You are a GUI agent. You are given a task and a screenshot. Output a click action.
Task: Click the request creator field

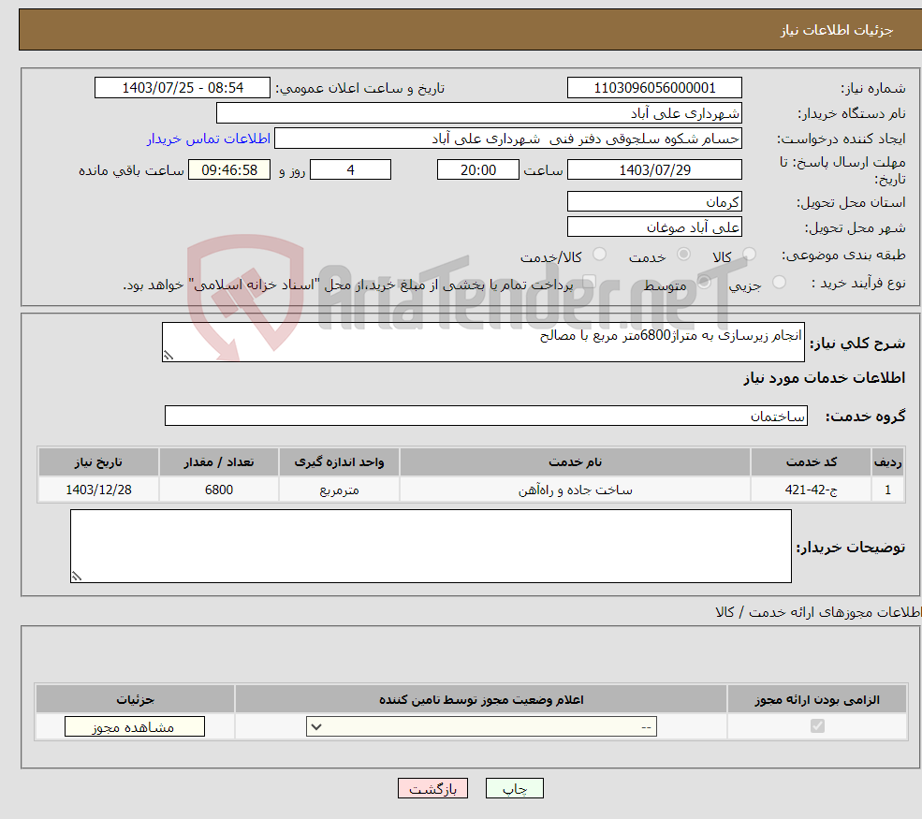point(508,139)
